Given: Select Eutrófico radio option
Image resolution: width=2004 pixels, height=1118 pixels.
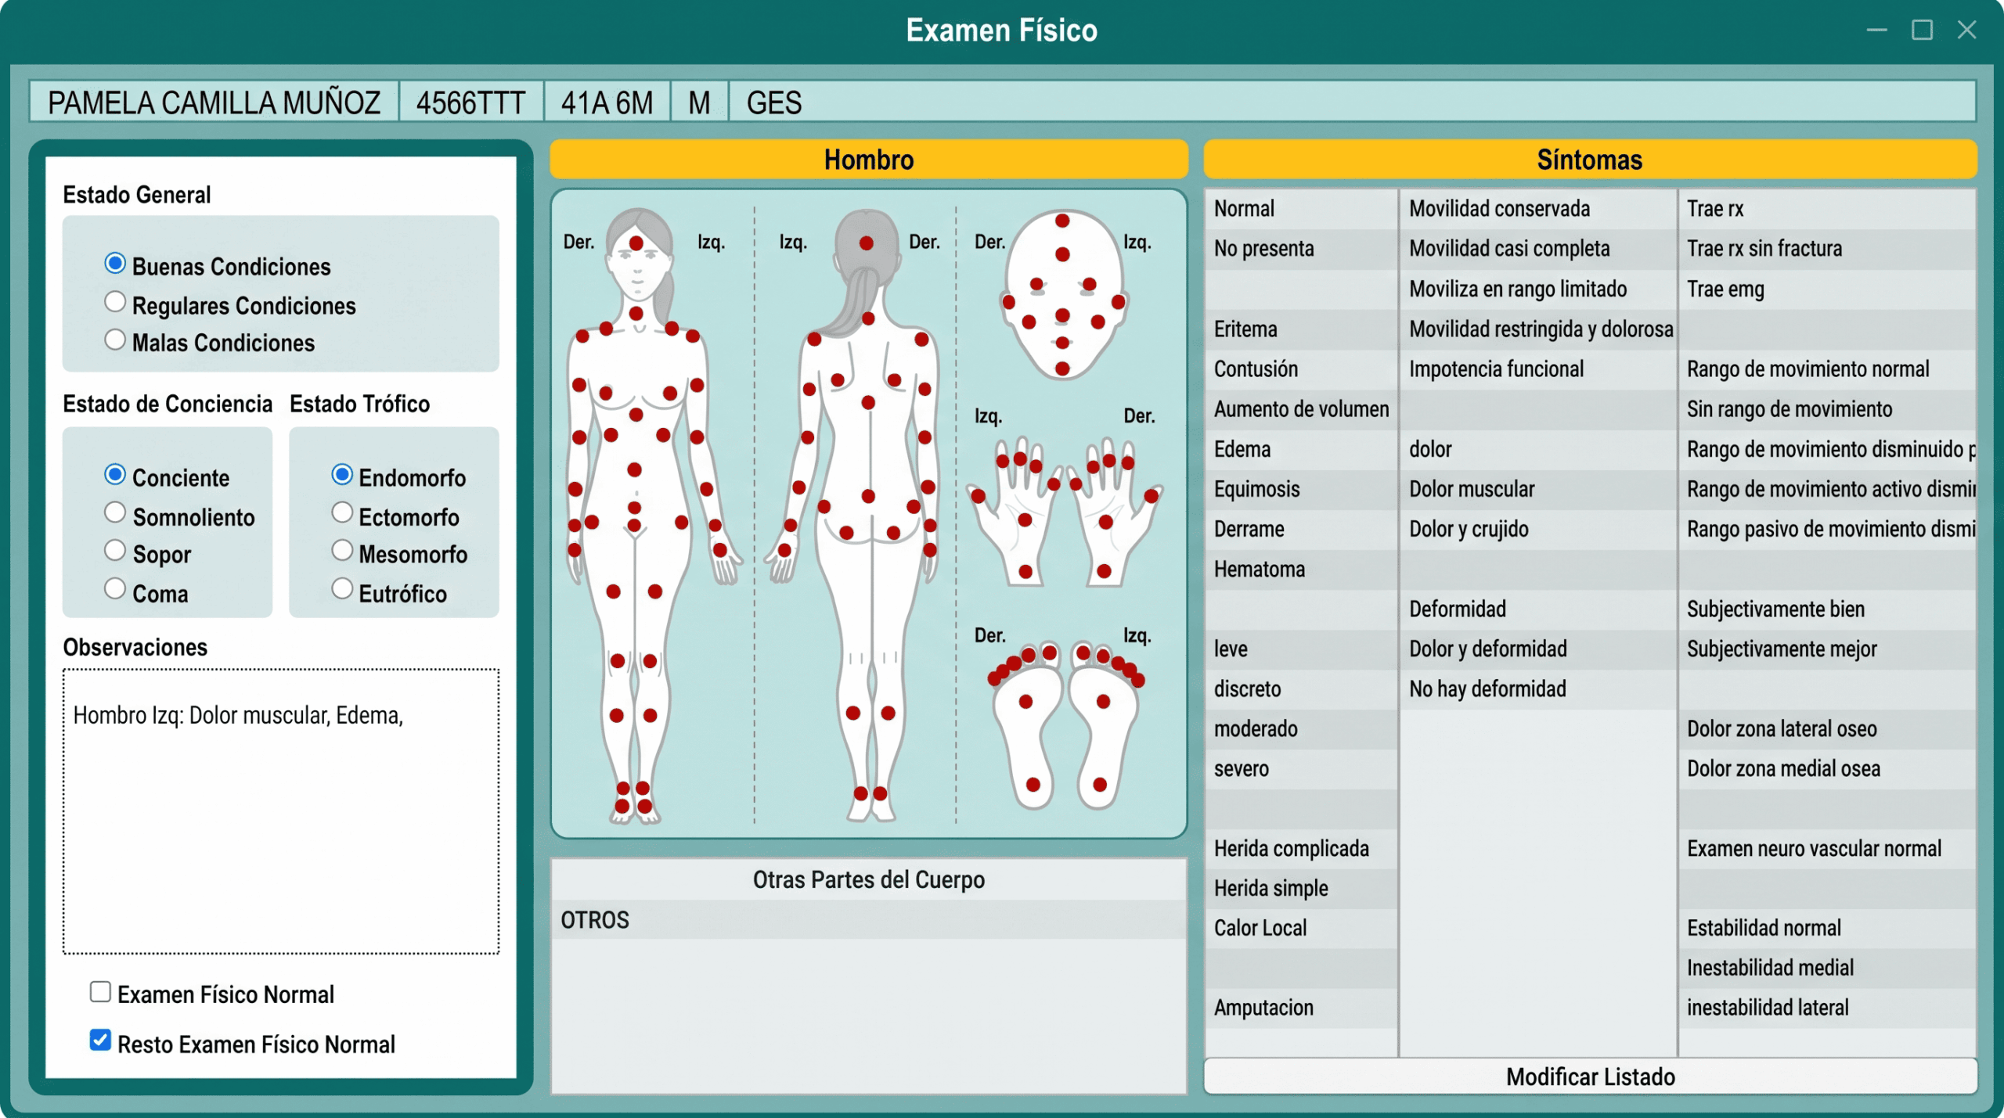Looking at the screenshot, I should [342, 589].
